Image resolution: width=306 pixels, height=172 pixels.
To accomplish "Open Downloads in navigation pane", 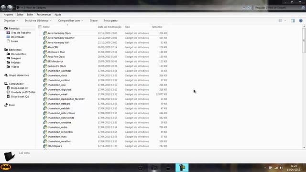I will coord(18,37).
